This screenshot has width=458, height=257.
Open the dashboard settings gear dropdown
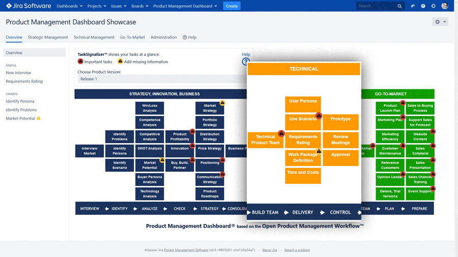click(440, 21)
